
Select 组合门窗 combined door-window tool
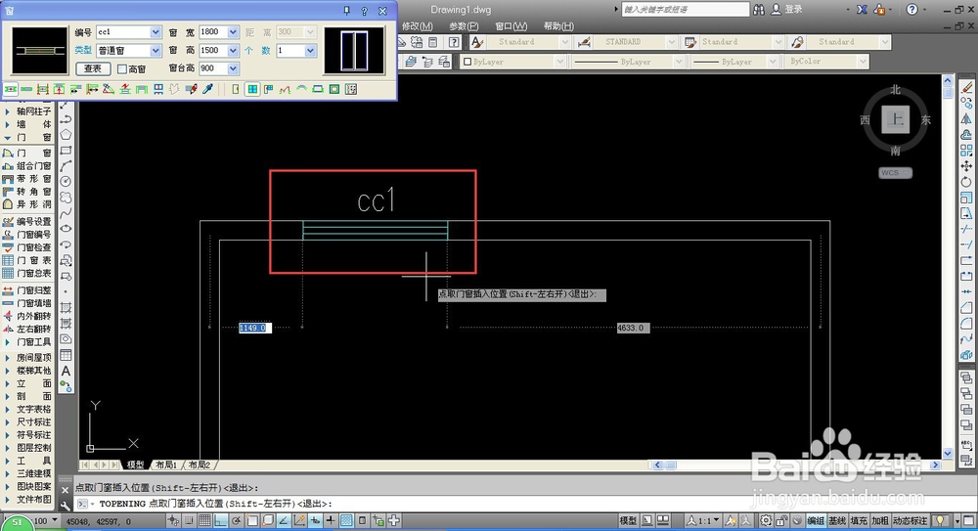pos(27,166)
